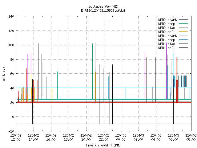Screen dimensions: 197x148
Task: Click the dark blue NPD1 stop legend line
Action: 183,40
